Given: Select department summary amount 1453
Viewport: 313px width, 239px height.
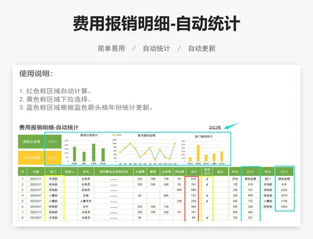Looking at the screenshot, I should point(284,207).
